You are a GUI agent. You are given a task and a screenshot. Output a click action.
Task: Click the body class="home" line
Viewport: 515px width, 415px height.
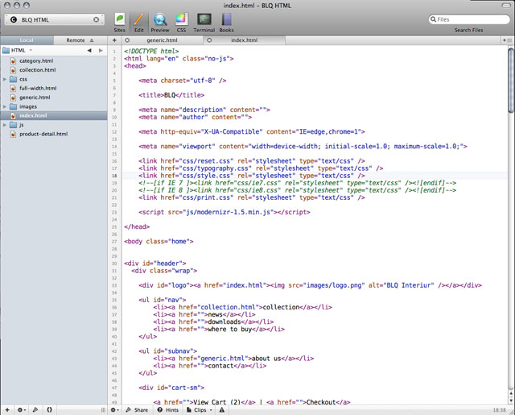(x=159, y=242)
